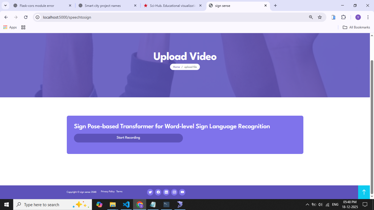Open the LinkedIn social icon in footer

(166, 192)
